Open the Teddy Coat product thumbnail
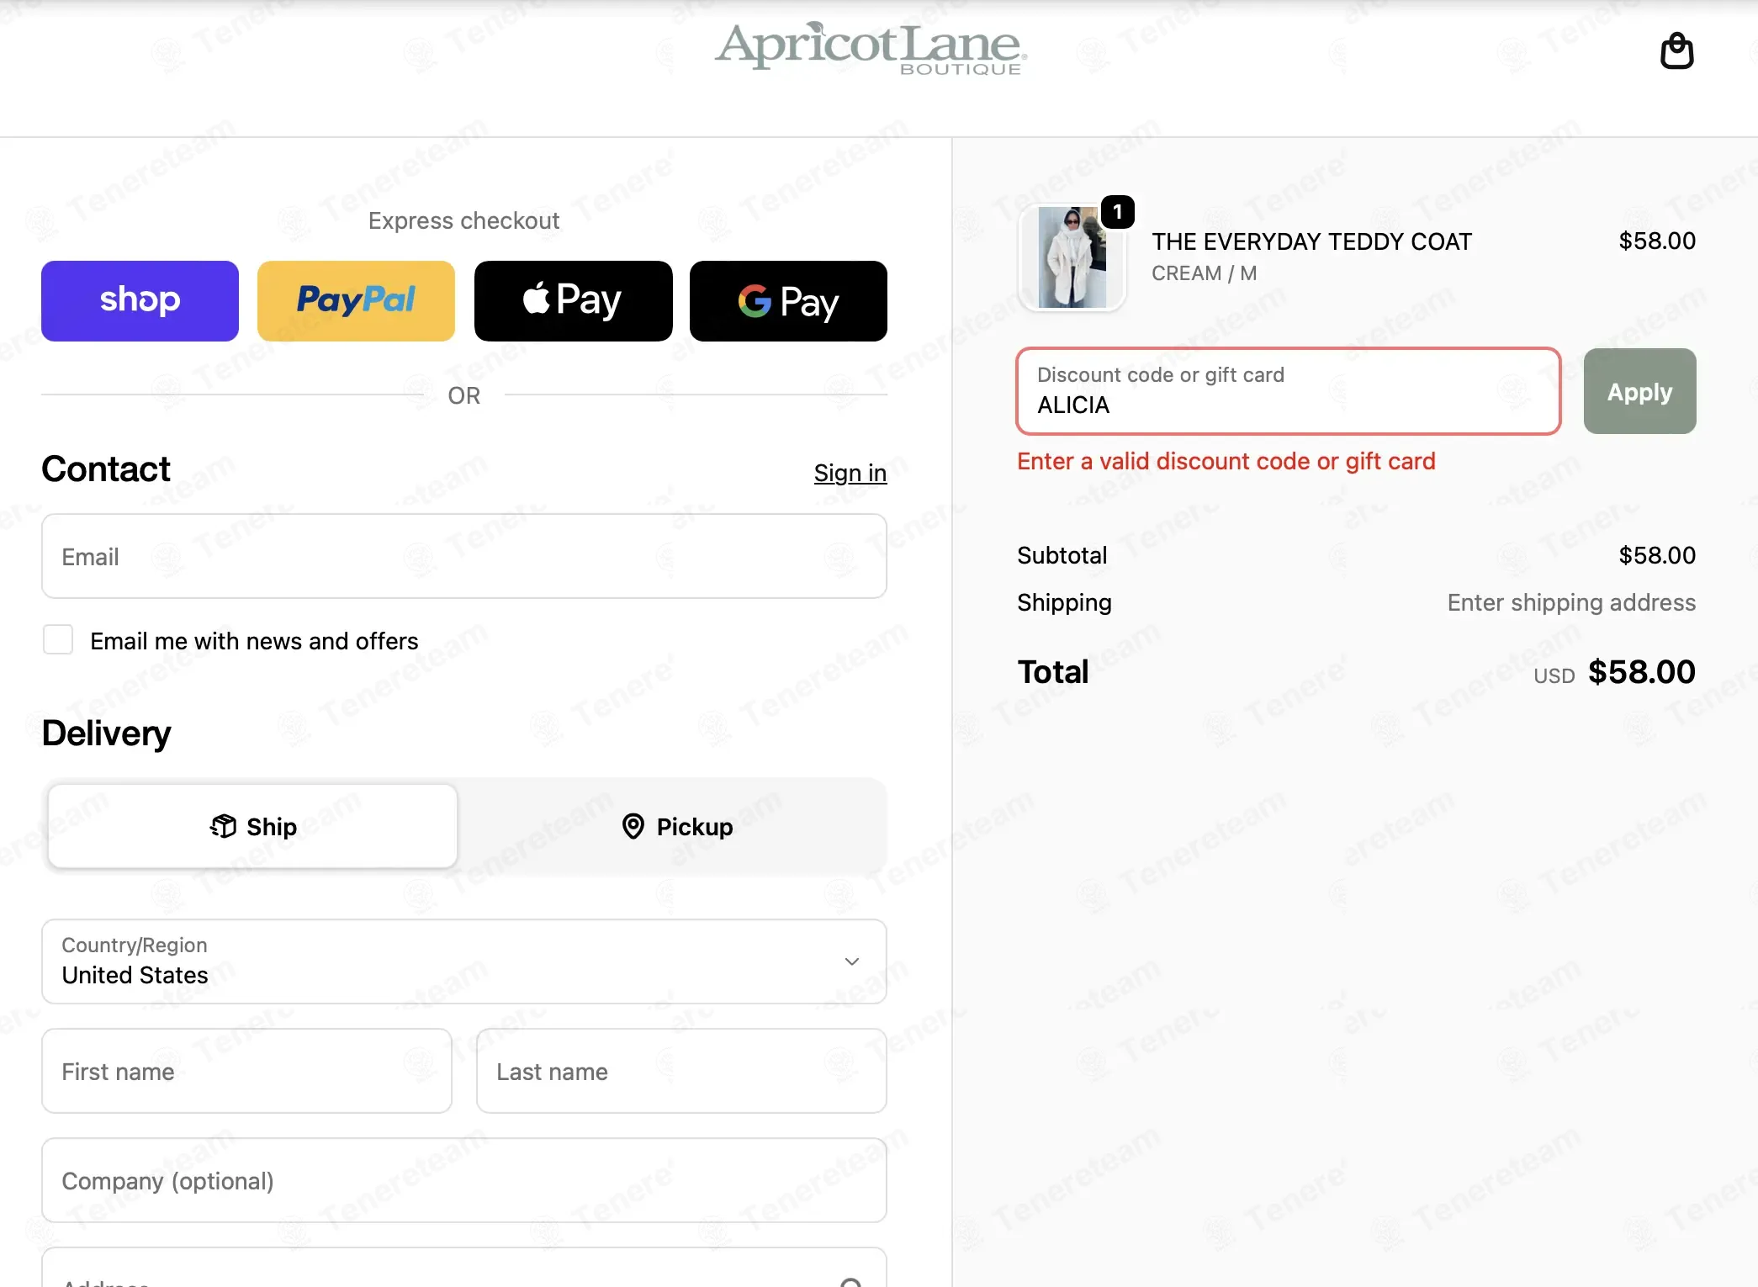1758x1287 pixels. pyautogui.click(x=1072, y=257)
